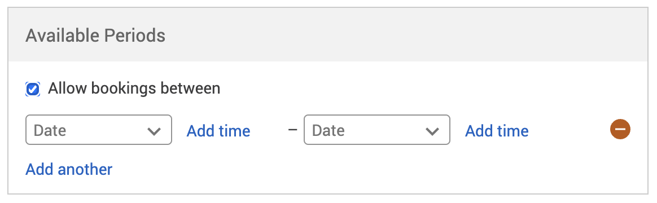The height and width of the screenshot is (203, 657).
Task: Open the start Date dropdown
Action: click(98, 130)
